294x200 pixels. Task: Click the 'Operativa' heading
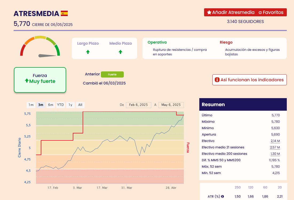(x=157, y=43)
